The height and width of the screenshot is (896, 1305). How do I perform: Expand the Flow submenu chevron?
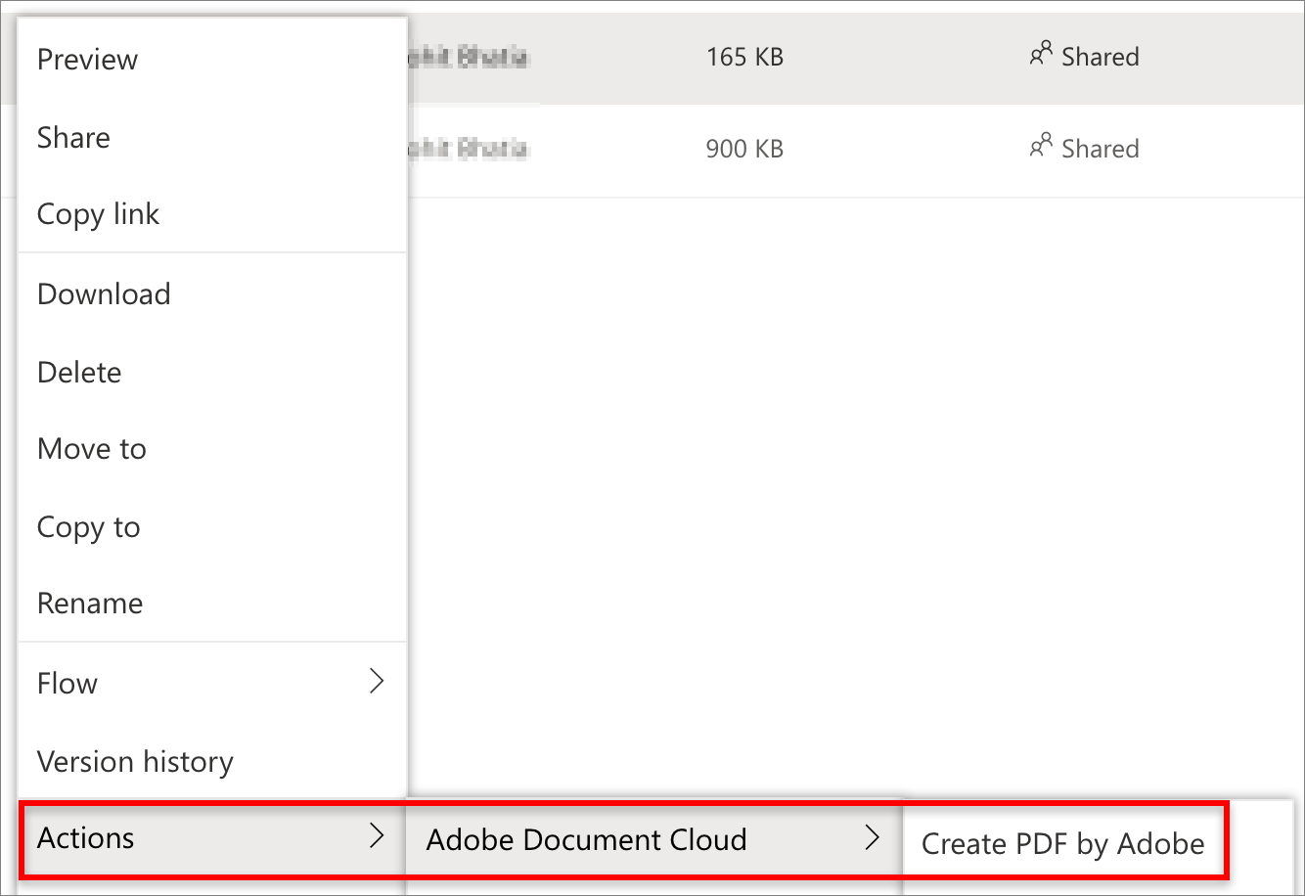pos(377,682)
